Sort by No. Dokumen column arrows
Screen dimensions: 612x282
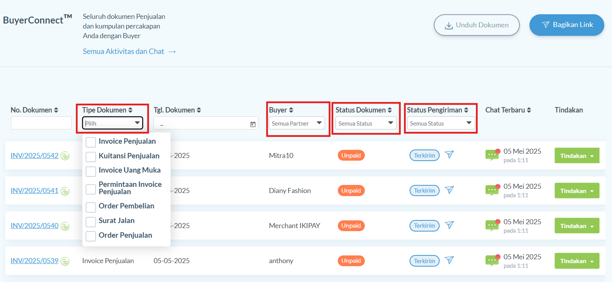56,110
